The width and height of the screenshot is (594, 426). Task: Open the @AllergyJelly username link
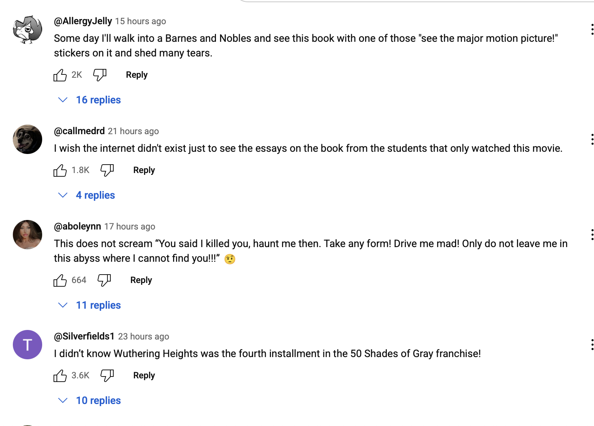(83, 21)
